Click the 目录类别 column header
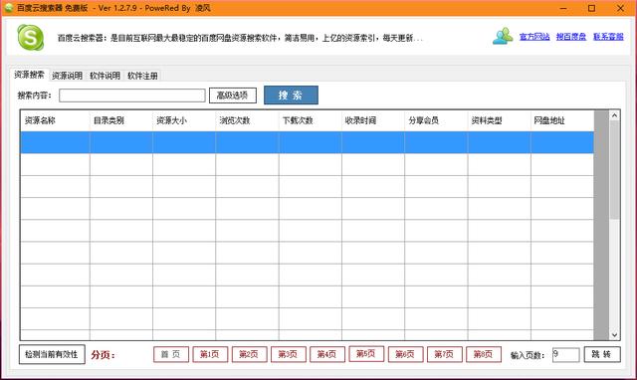Screen dimensions: 637x380 (121, 120)
